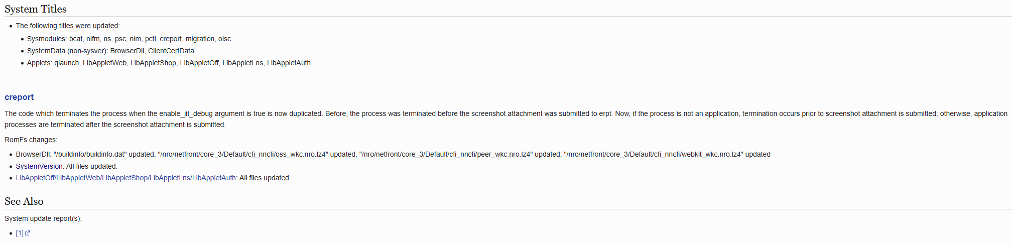
Task: Click the external link icon beside [1]
Action: tap(28, 233)
